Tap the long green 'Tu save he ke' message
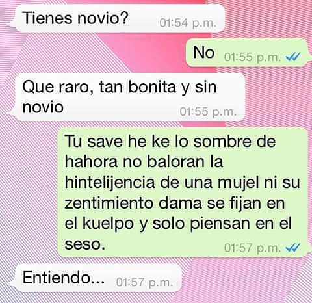 [x=183, y=192]
